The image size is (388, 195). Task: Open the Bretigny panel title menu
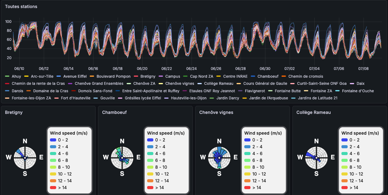tap(14, 112)
